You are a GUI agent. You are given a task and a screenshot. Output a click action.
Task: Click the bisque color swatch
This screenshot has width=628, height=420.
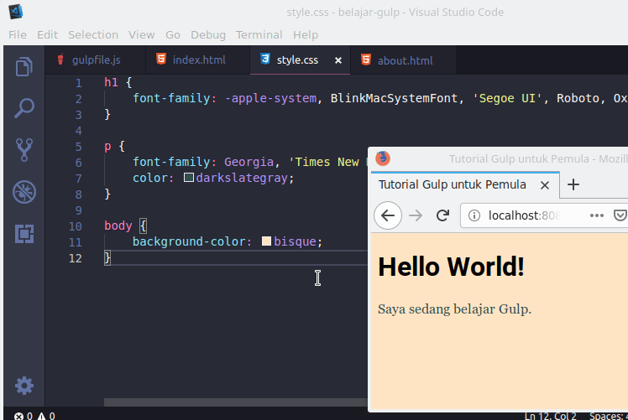[x=266, y=241]
